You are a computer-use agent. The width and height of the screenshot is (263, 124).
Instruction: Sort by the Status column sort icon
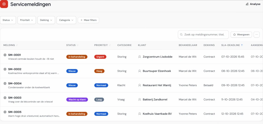point(78,45)
